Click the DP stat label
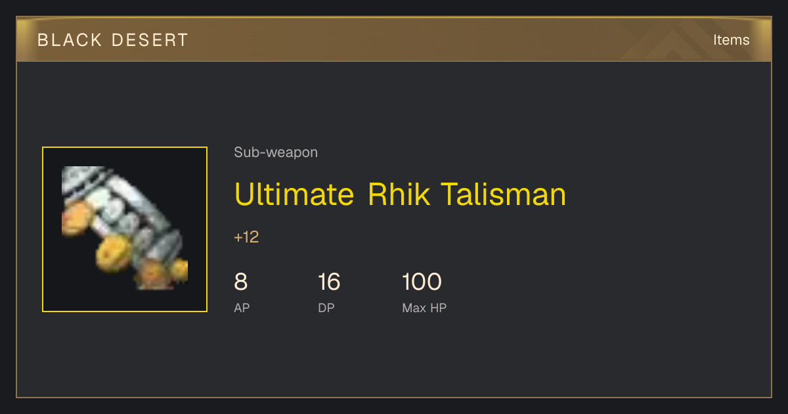 [x=326, y=308]
